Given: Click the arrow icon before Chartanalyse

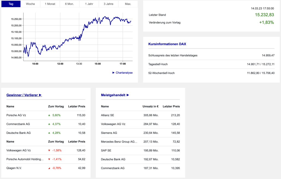Looking at the screenshot, I should click(x=113, y=73).
